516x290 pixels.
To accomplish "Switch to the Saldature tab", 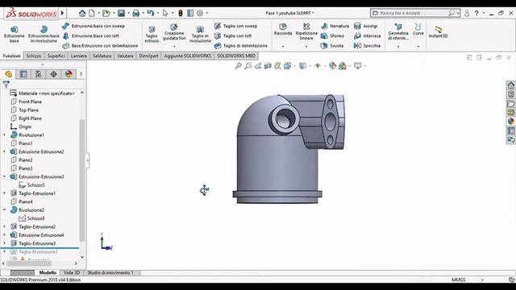I will [102, 56].
